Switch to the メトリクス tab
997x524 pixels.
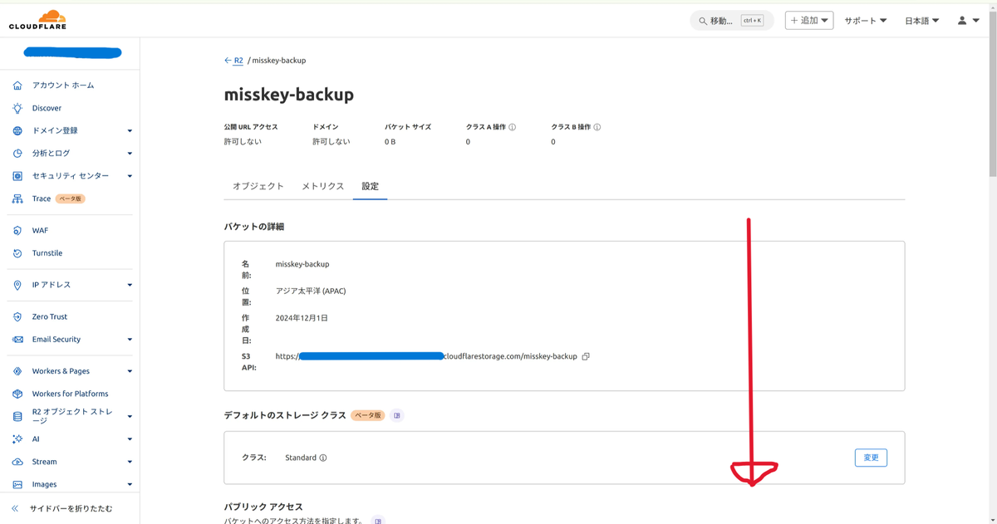pos(322,186)
